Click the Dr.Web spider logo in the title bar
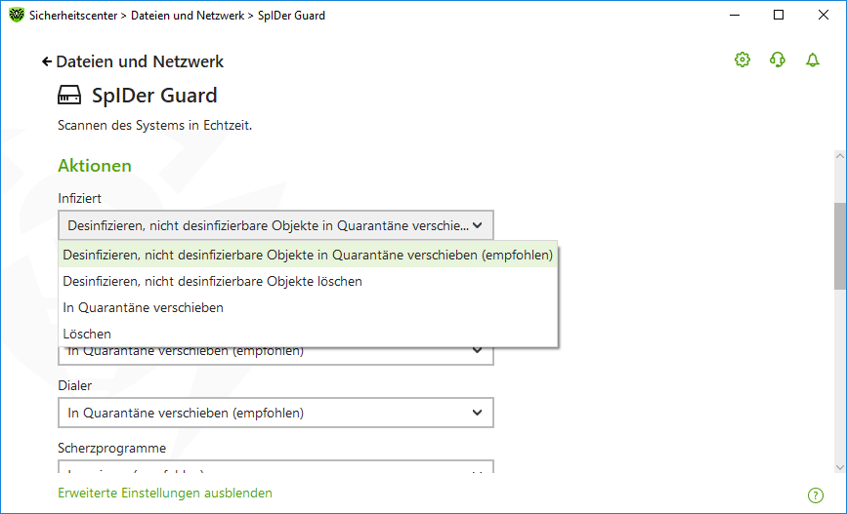The height and width of the screenshot is (514, 847). coord(17,15)
